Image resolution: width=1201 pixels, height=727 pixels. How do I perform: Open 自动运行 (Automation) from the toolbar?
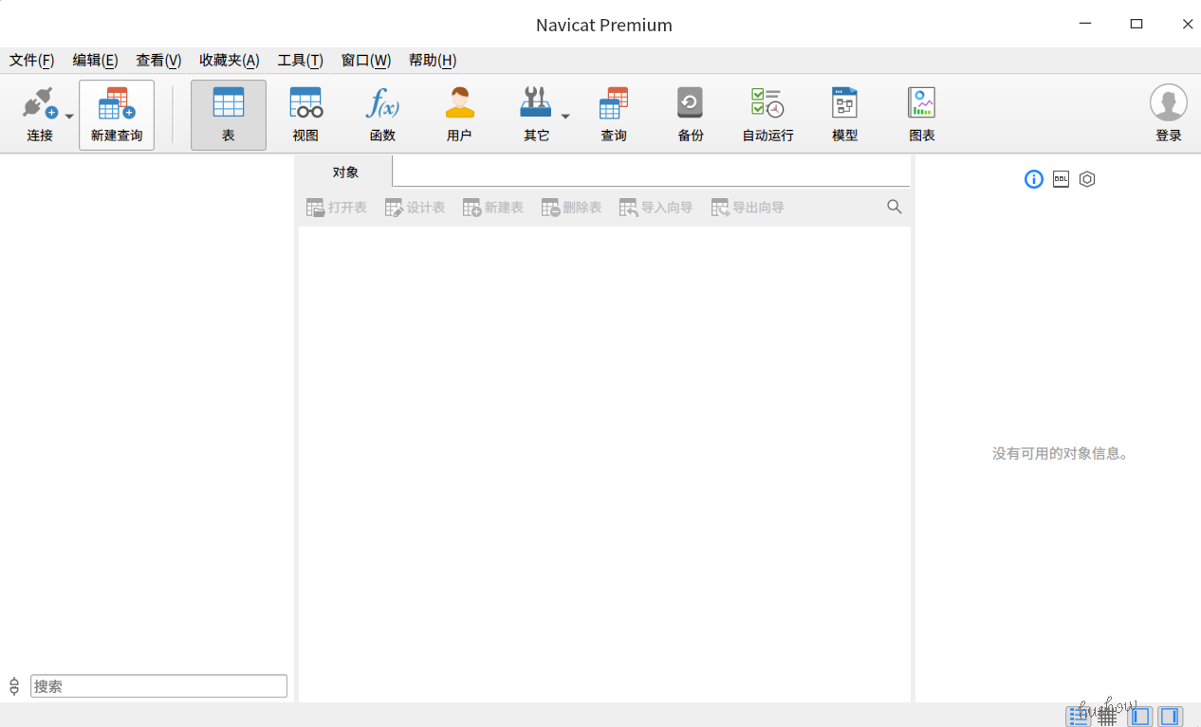[767, 115]
